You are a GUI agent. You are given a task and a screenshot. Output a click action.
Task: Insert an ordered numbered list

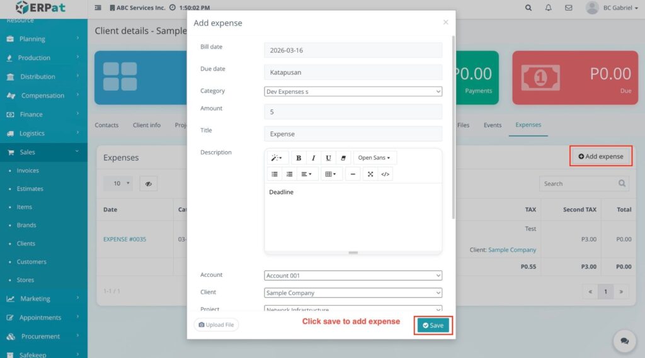pyautogui.click(x=290, y=174)
